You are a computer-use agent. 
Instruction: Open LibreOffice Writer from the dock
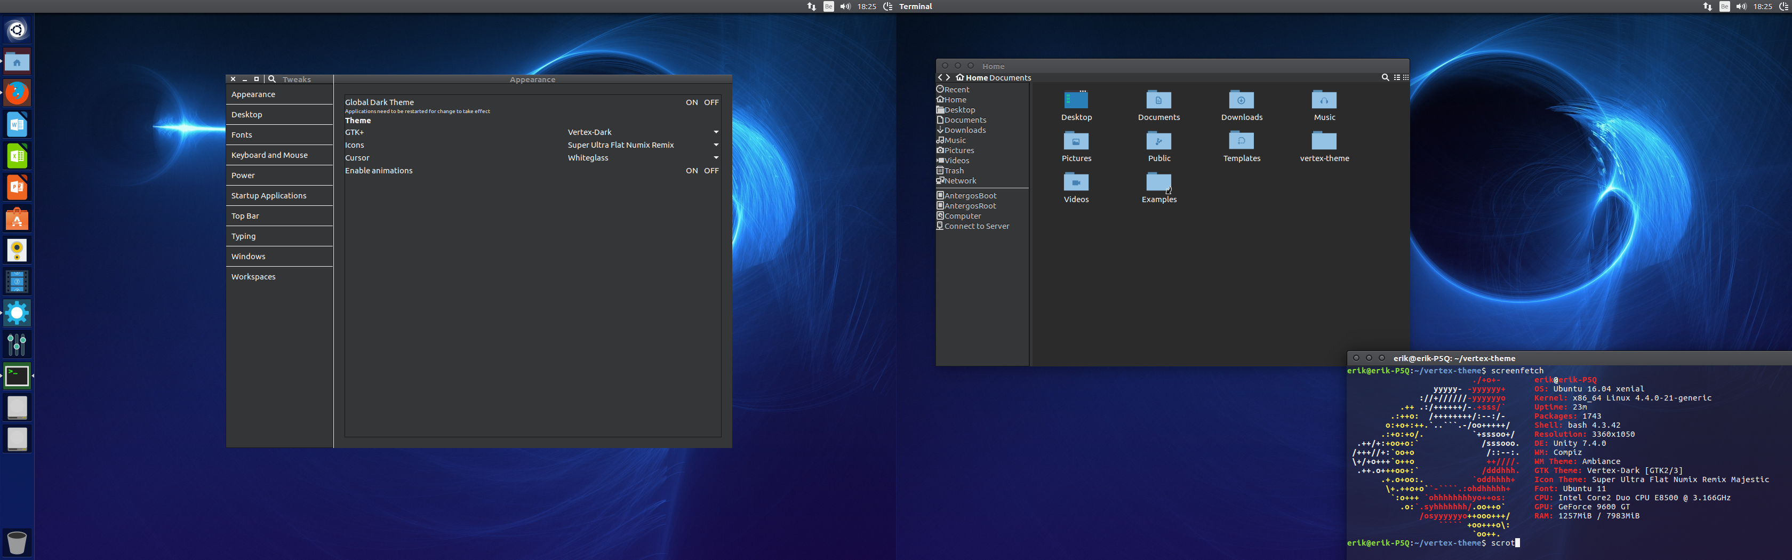click(x=17, y=124)
